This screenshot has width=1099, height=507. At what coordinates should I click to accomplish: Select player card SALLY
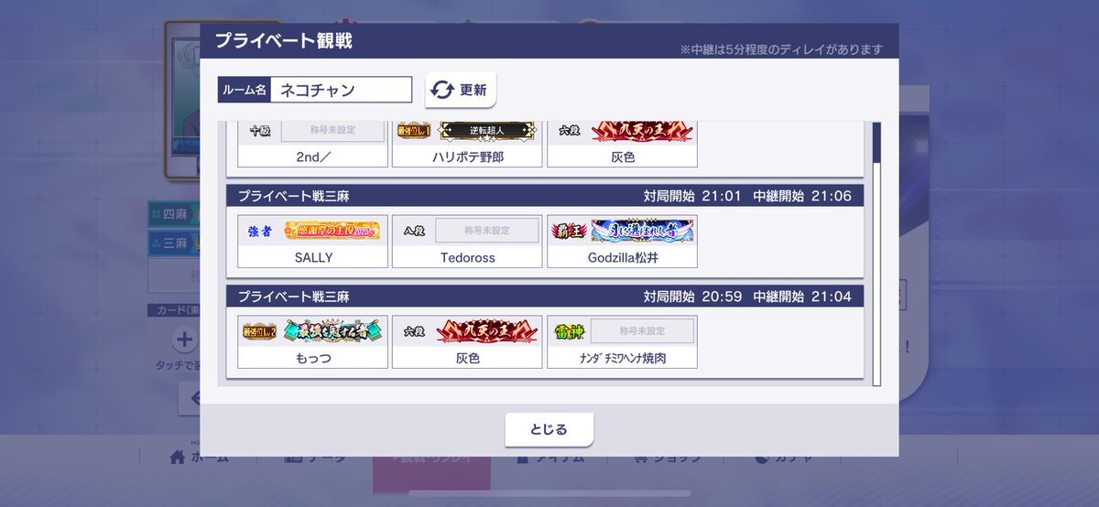point(313,242)
